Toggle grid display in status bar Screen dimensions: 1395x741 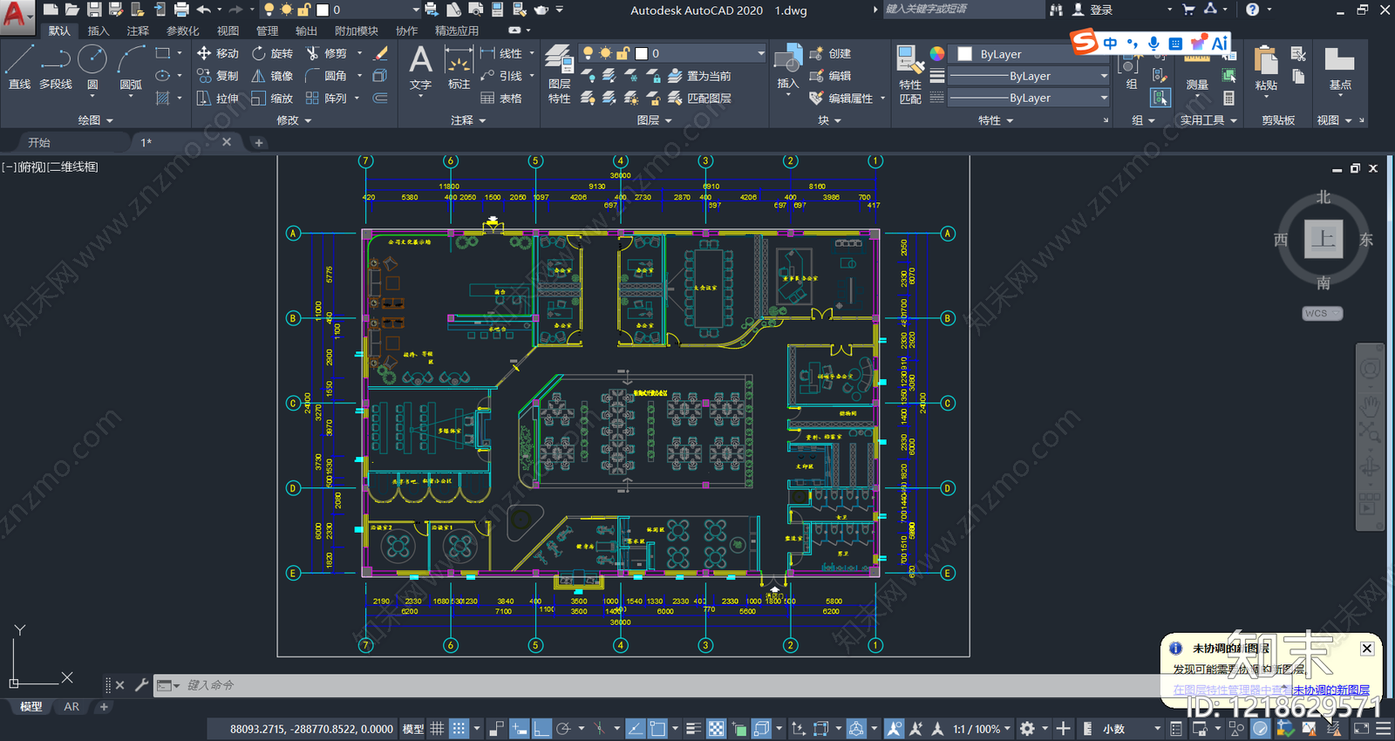[438, 729]
